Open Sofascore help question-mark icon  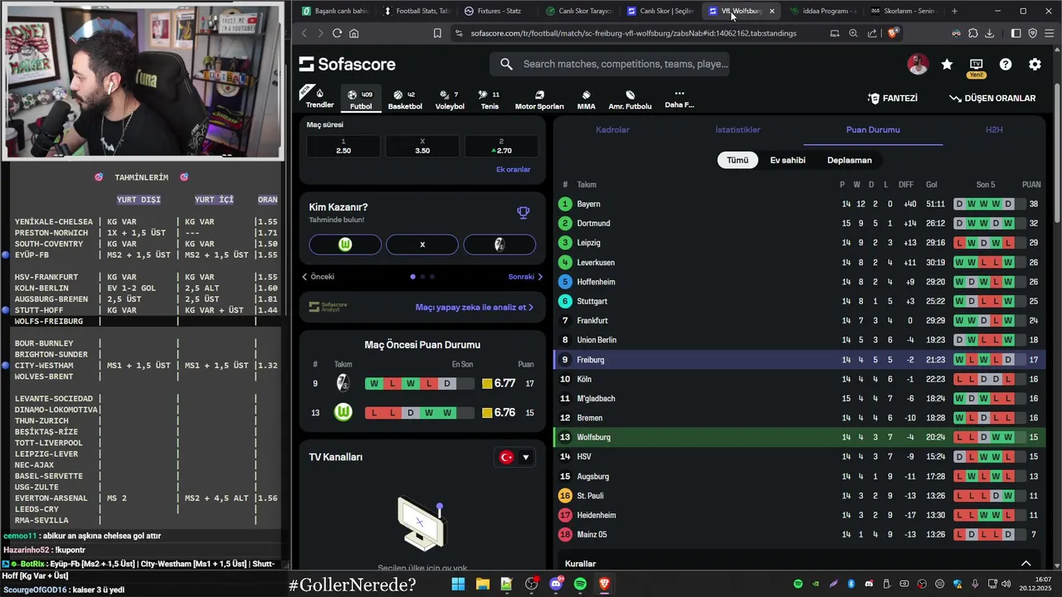click(1006, 65)
